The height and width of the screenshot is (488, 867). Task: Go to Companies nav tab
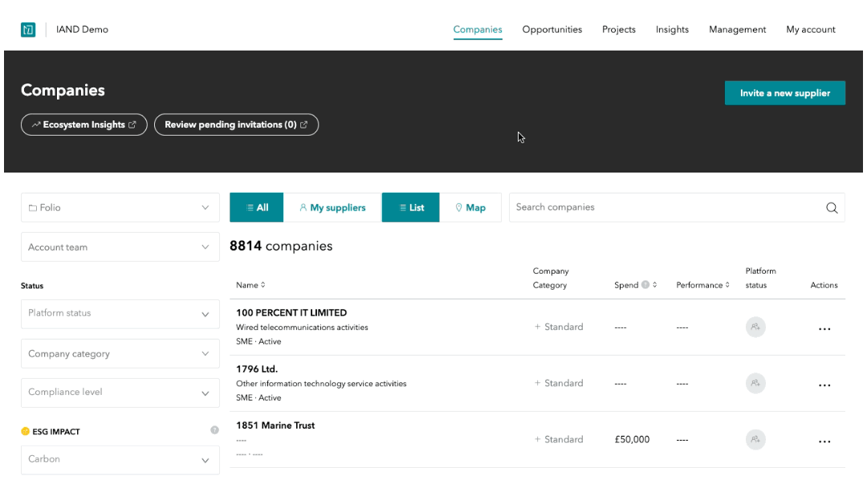point(478,30)
